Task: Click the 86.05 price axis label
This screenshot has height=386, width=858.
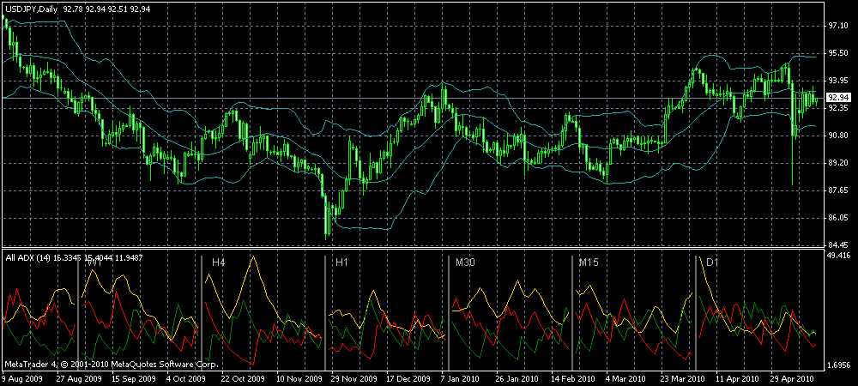Action: click(x=837, y=218)
